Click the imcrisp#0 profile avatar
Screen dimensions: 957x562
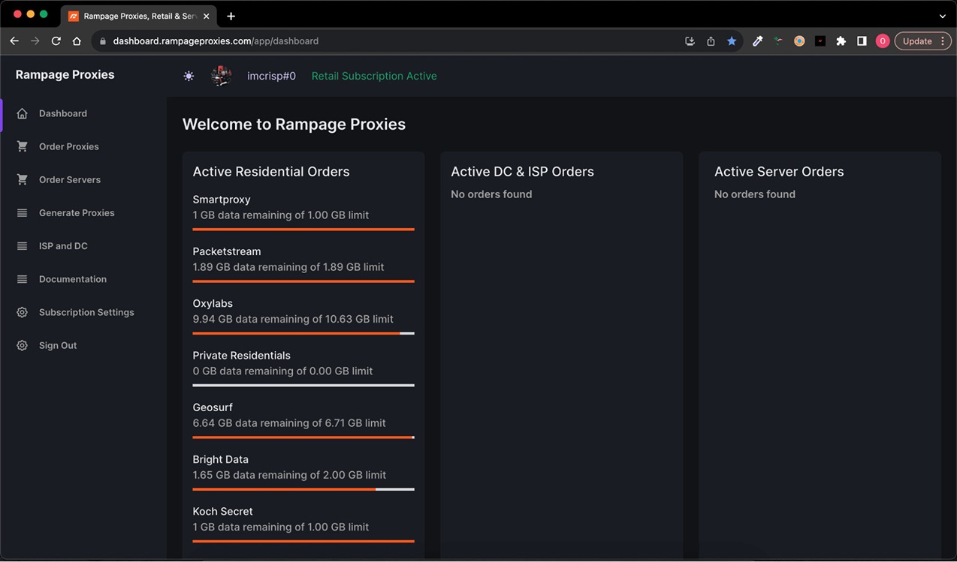pyautogui.click(x=222, y=75)
